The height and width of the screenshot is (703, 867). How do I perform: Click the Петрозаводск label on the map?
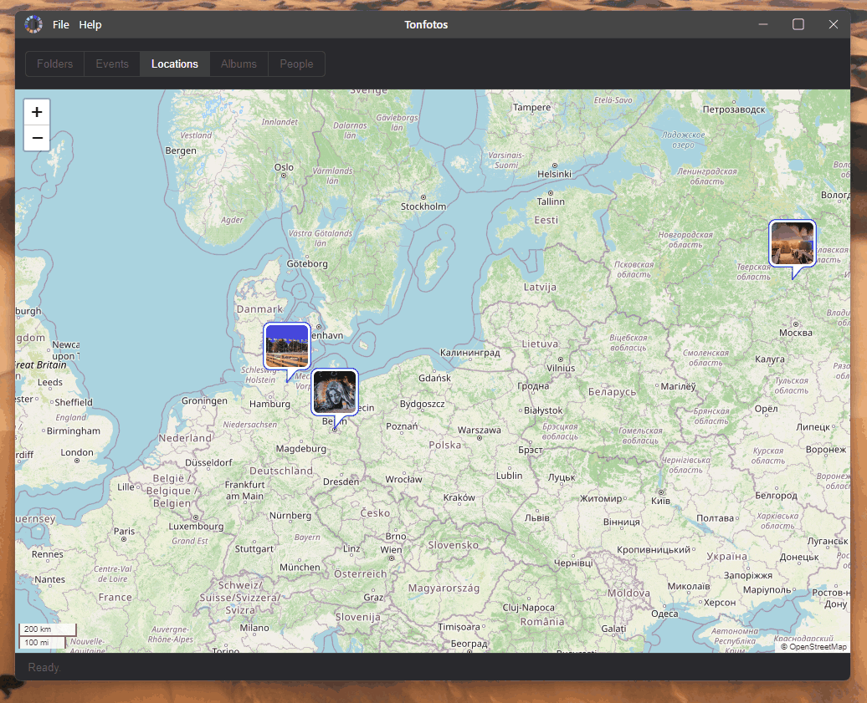click(x=734, y=110)
